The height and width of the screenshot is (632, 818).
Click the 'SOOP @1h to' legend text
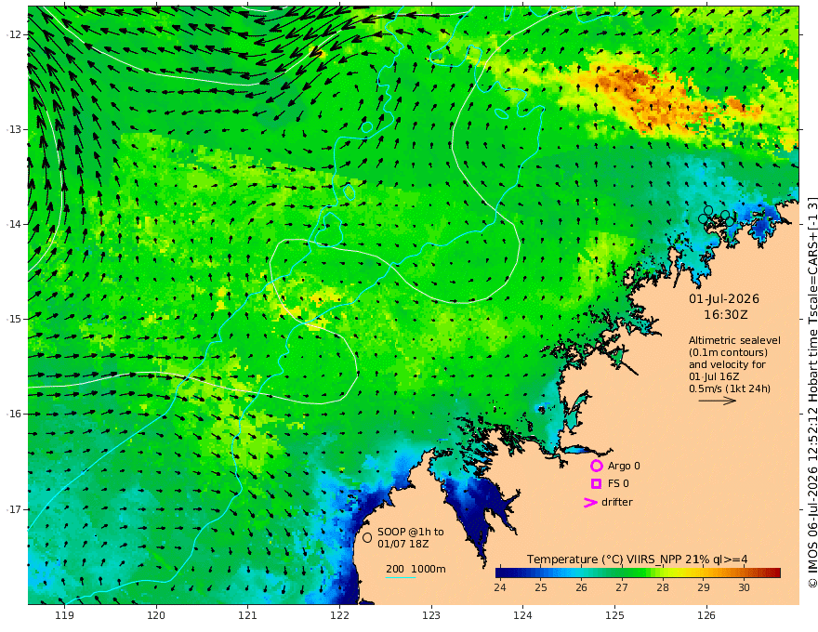point(411,532)
